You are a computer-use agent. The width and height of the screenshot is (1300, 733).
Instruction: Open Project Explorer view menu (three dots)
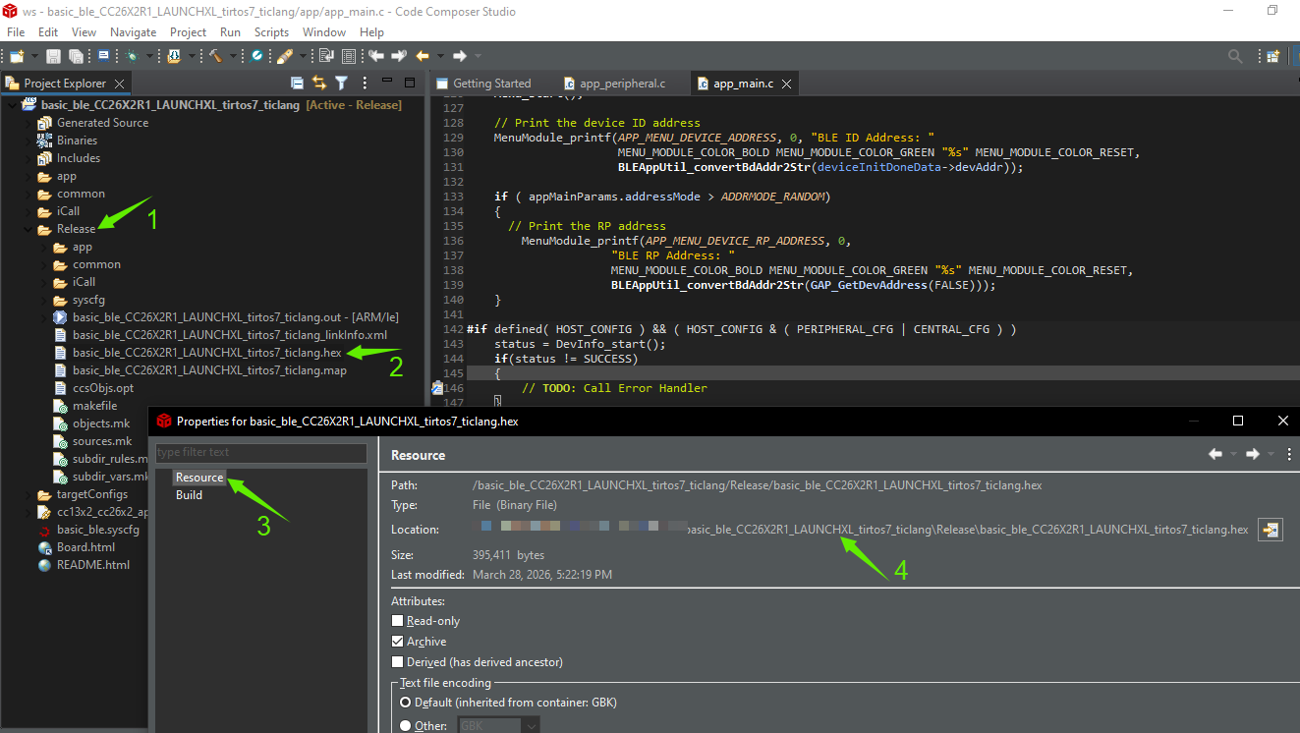coord(365,83)
